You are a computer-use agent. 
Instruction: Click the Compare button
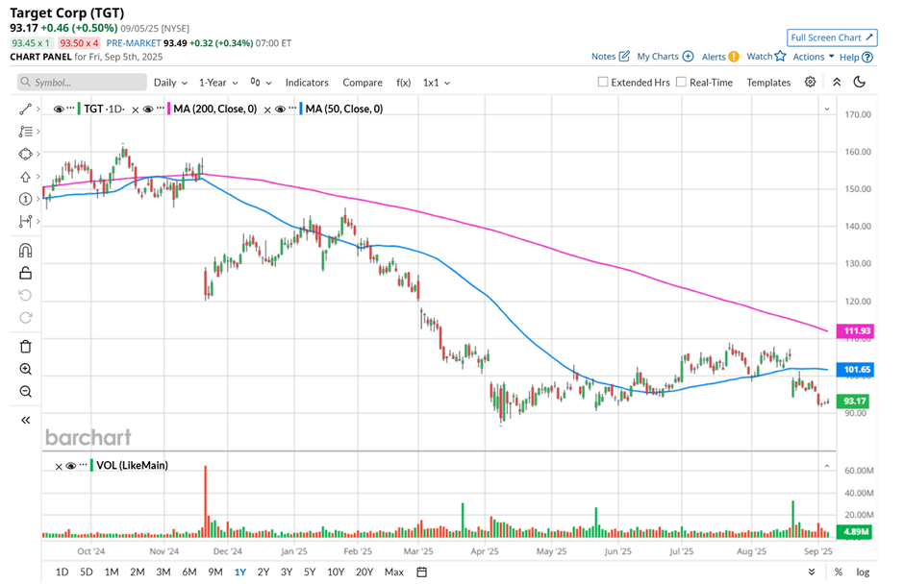[362, 83]
